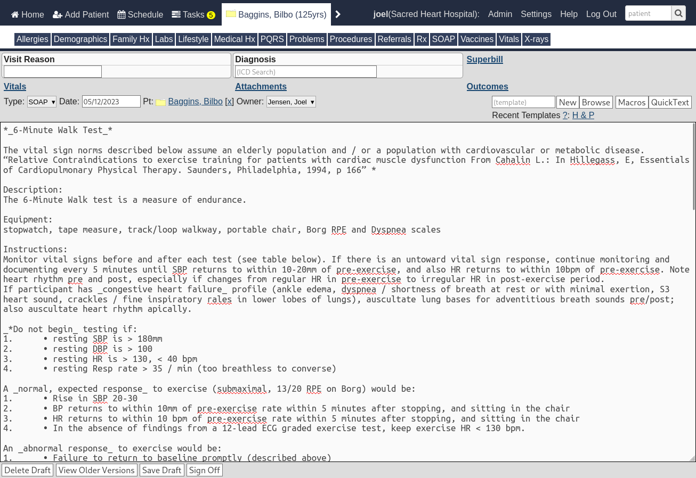Click the QuickText button
Viewport: 696px width, 478px height.
pyautogui.click(x=670, y=102)
